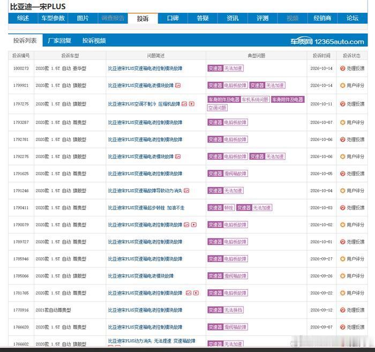Image resolution: width=375 pixels, height=352 pixels.
Task: Click 用户评分 status icon for complaint 1790079
Action: click(x=342, y=225)
